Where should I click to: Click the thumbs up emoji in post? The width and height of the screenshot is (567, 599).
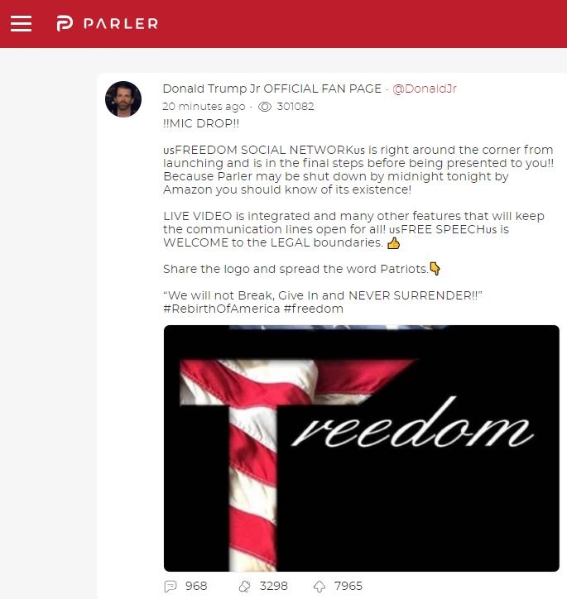coord(393,243)
